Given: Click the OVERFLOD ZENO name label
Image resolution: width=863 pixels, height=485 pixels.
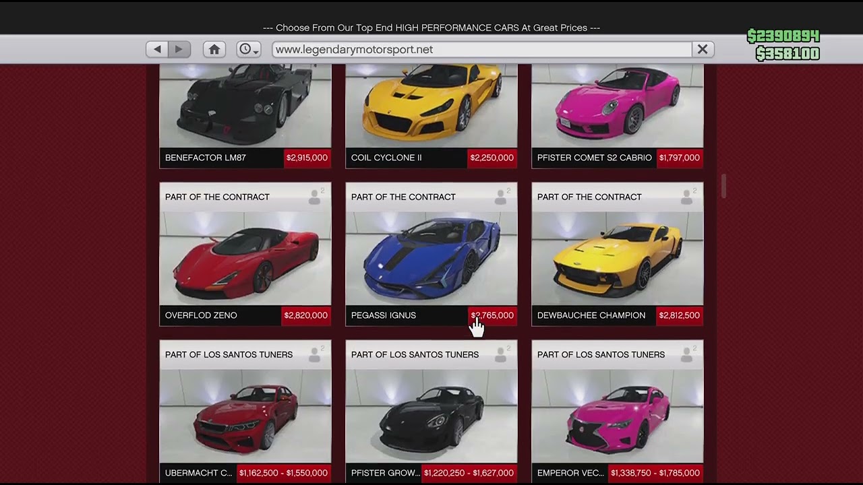Looking at the screenshot, I should 201,315.
